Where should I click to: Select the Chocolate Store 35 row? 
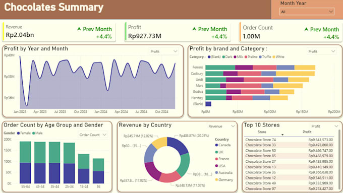tap(289, 172)
